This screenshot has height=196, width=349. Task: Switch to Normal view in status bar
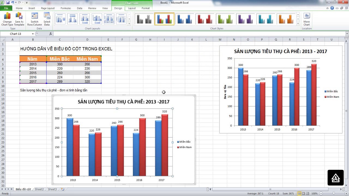pyautogui.click(x=299, y=194)
